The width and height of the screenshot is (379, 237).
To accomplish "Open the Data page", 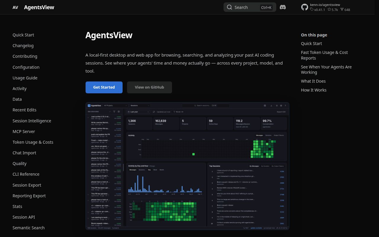I will tap(17, 99).
